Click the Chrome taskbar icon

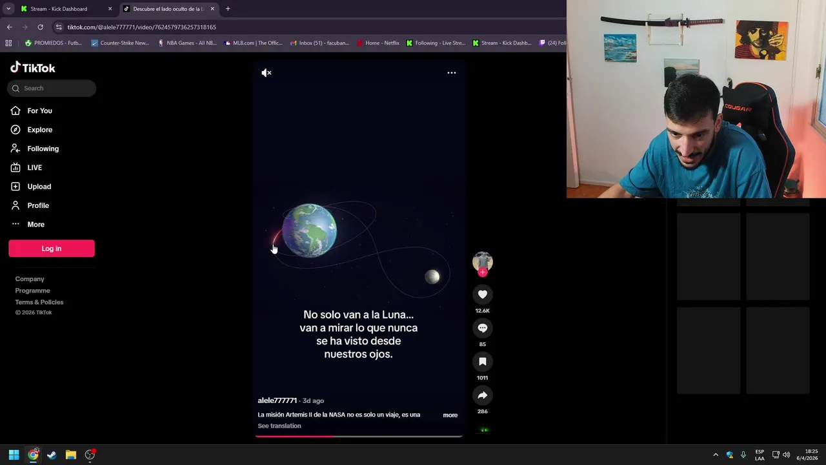coord(33,455)
